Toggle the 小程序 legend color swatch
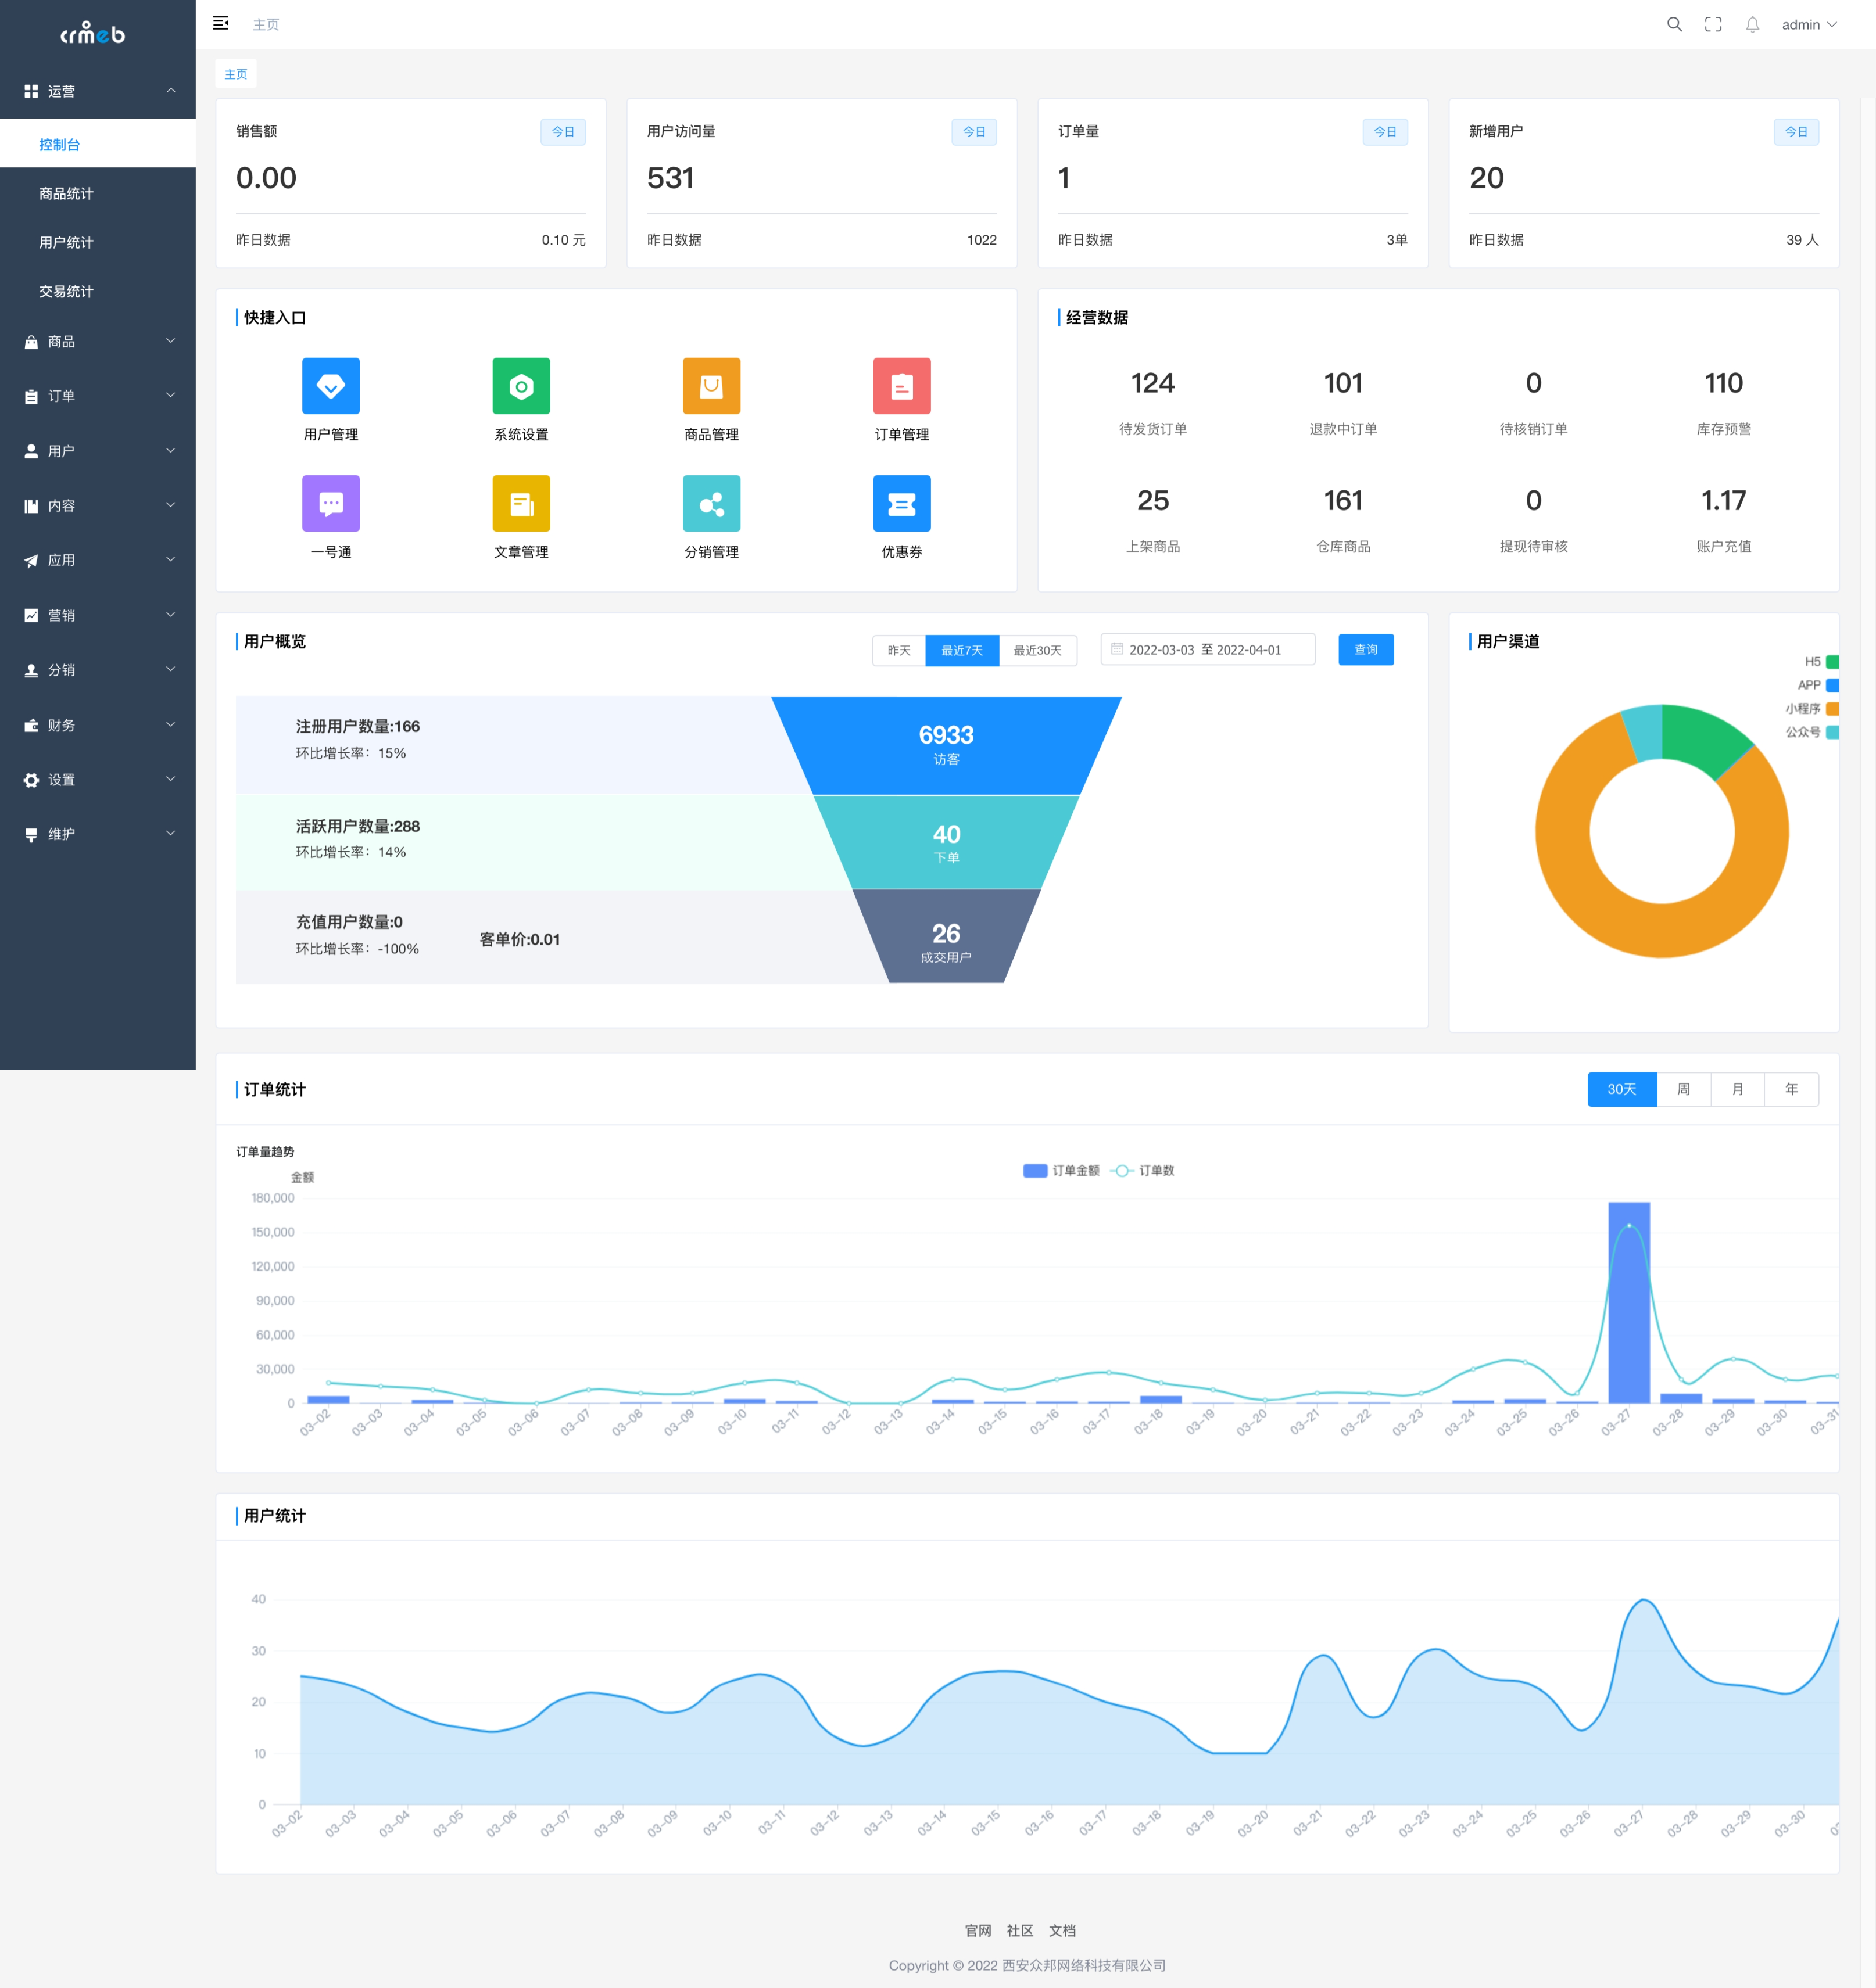1876x1988 pixels. pos(1832,708)
